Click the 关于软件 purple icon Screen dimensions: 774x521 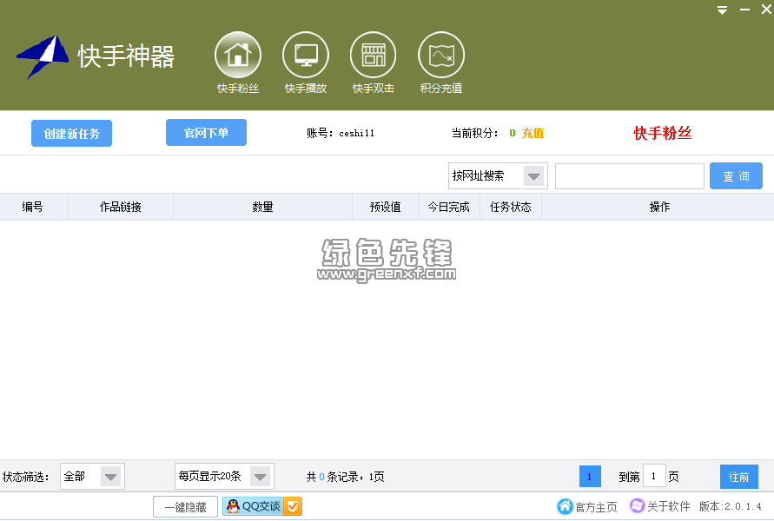pyautogui.click(x=637, y=505)
